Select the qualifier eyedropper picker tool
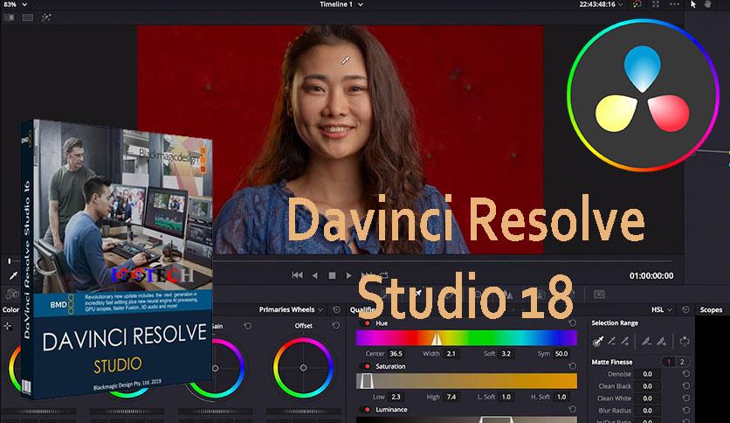This screenshot has width=730, height=423. pyautogui.click(x=599, y=341)
